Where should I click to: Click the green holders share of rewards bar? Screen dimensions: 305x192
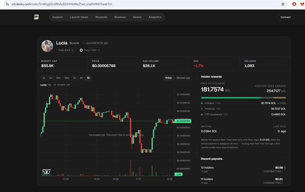point(231,98)
